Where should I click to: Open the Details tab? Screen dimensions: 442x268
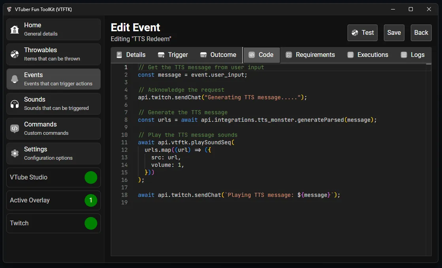(131, 55)
